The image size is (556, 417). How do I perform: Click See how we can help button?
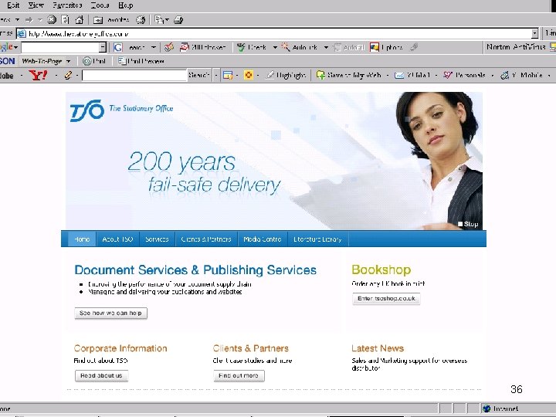tap(110, 313)
